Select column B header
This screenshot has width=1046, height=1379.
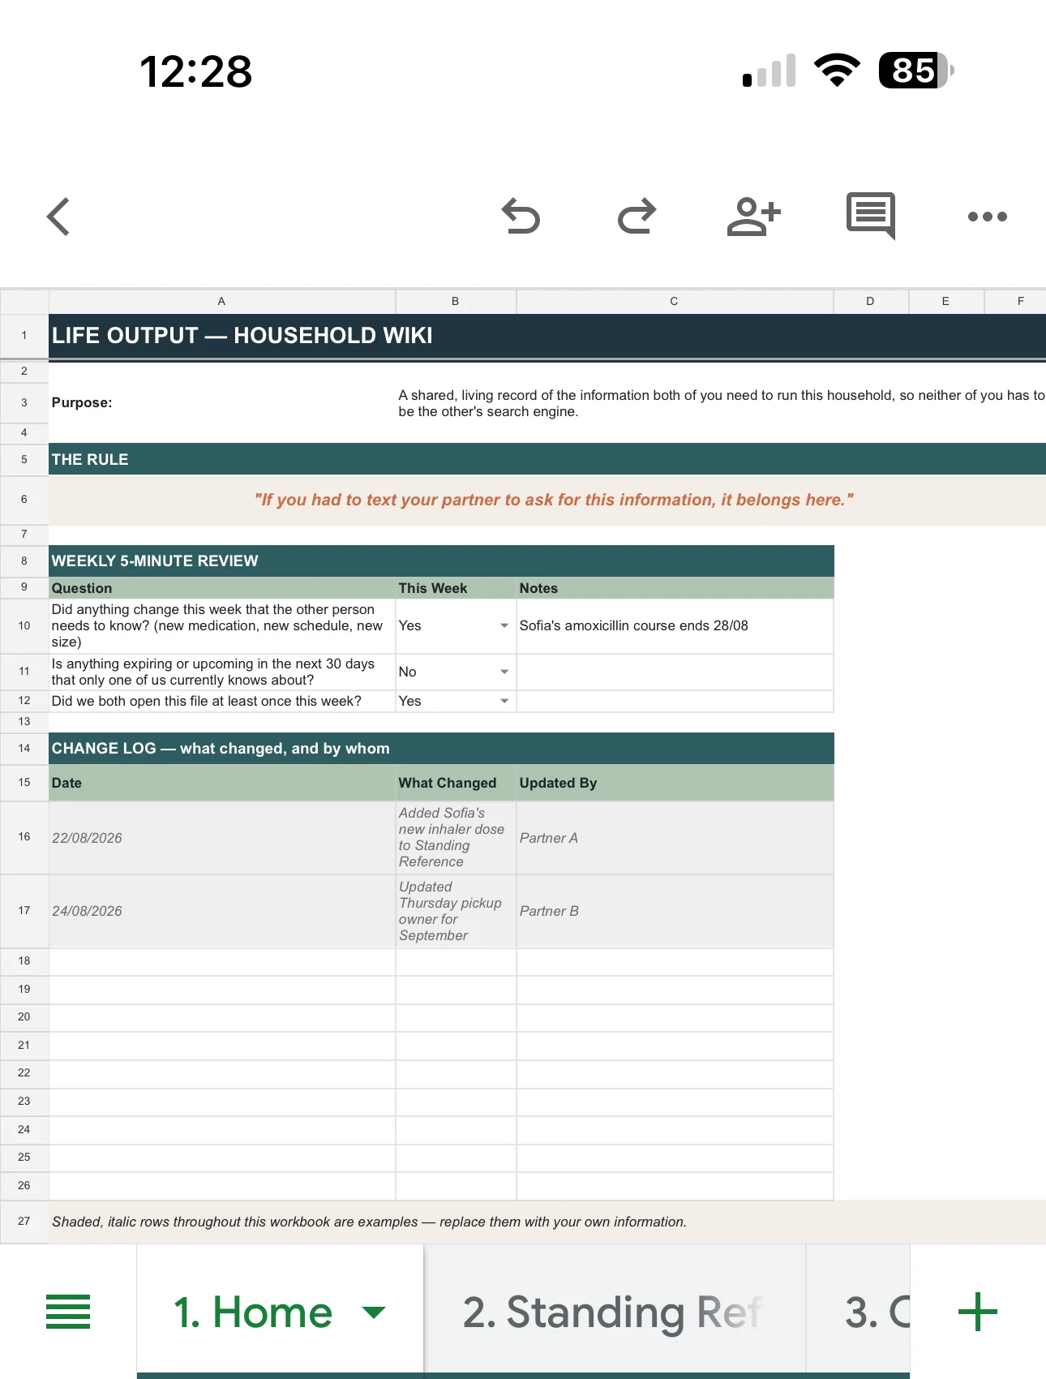[x=455, y=301]
